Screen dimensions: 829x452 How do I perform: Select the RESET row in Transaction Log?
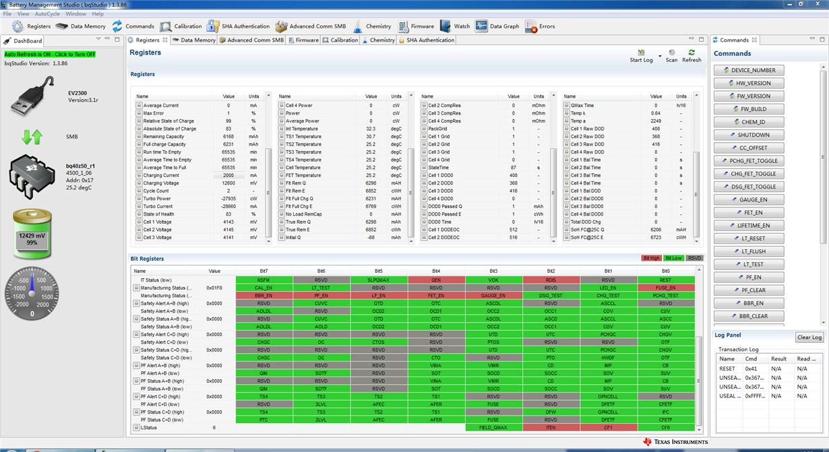pyautogui.click(x=769, y=368)
